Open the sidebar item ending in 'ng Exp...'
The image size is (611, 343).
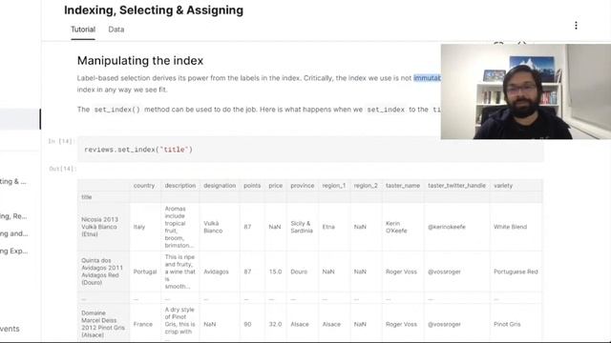(x=13, y=252)
